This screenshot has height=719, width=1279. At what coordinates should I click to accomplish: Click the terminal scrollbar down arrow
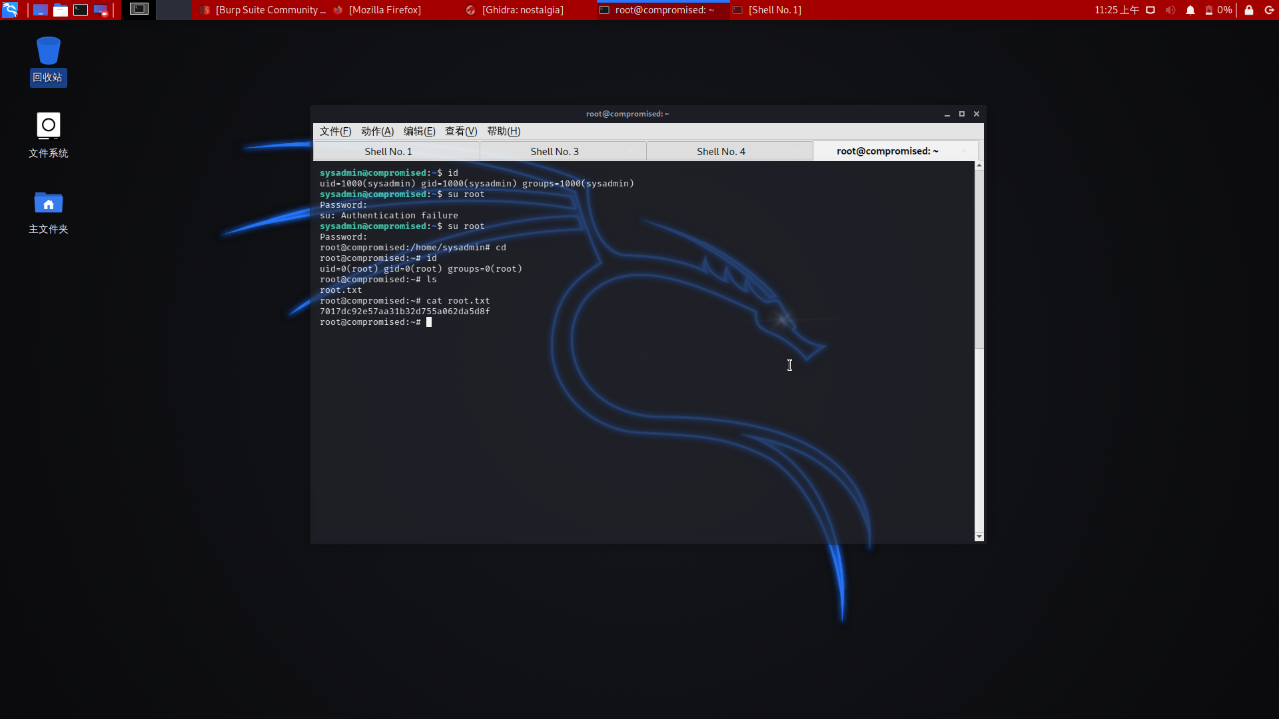[979, 537]
